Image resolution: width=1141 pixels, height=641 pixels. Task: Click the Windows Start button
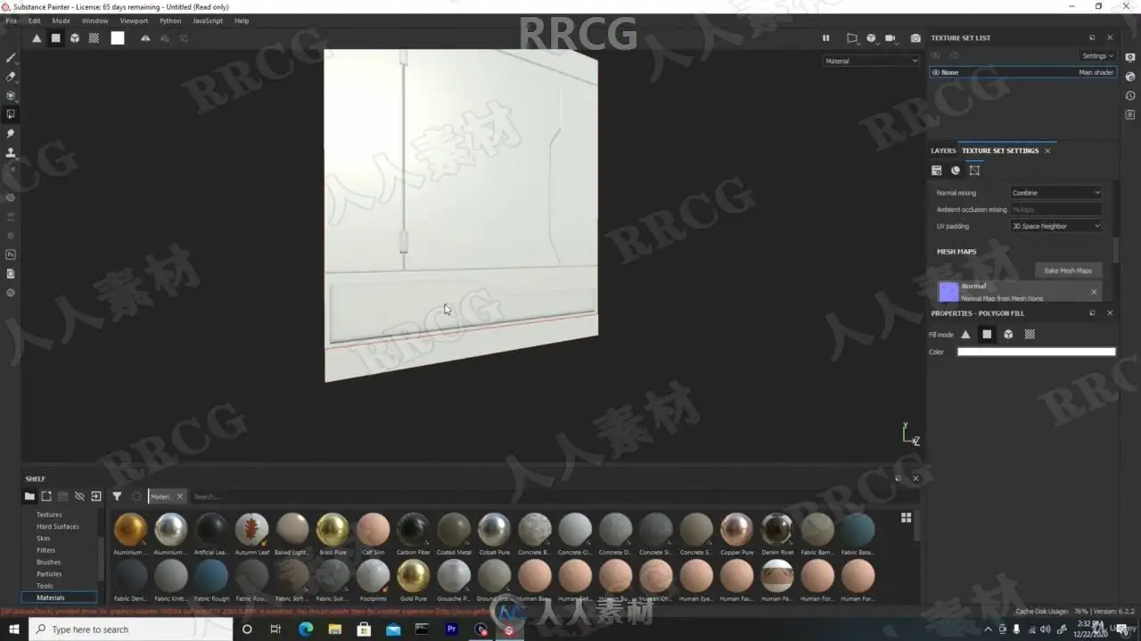tap(12, 629)
